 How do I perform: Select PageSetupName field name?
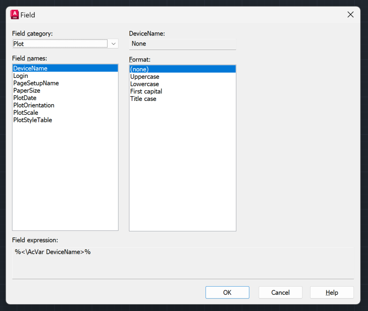coord(36,83)
